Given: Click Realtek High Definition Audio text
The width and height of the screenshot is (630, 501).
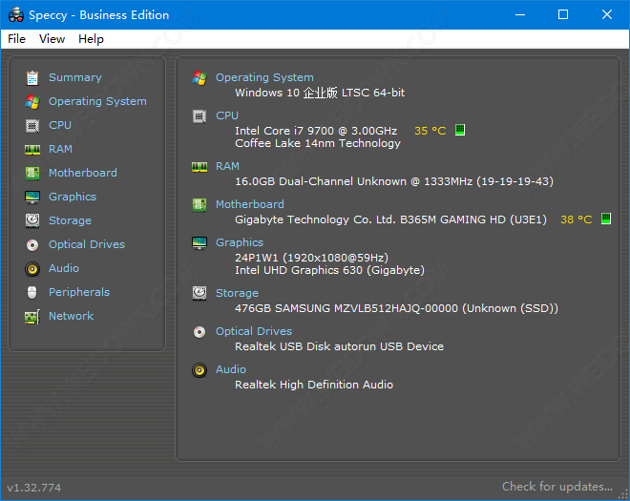Looking at the screenshot, I should [314, 385].
